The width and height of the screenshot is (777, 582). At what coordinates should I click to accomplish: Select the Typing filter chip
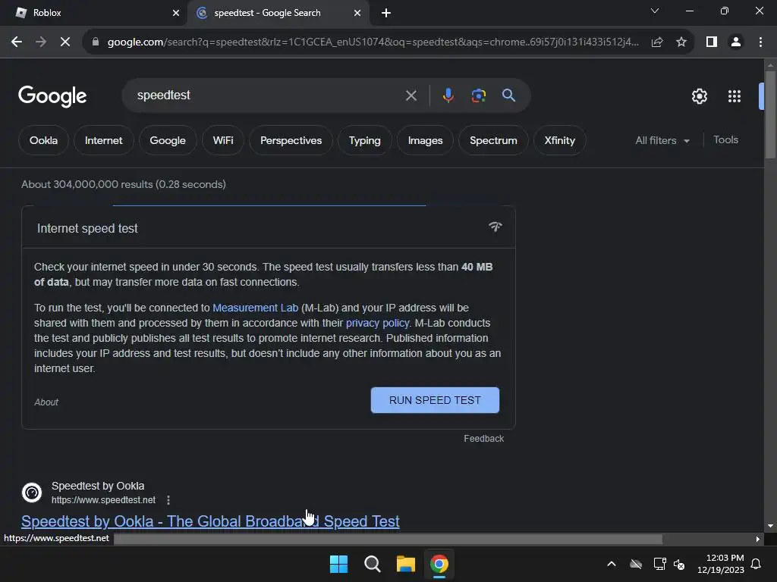tap(365, 140)
